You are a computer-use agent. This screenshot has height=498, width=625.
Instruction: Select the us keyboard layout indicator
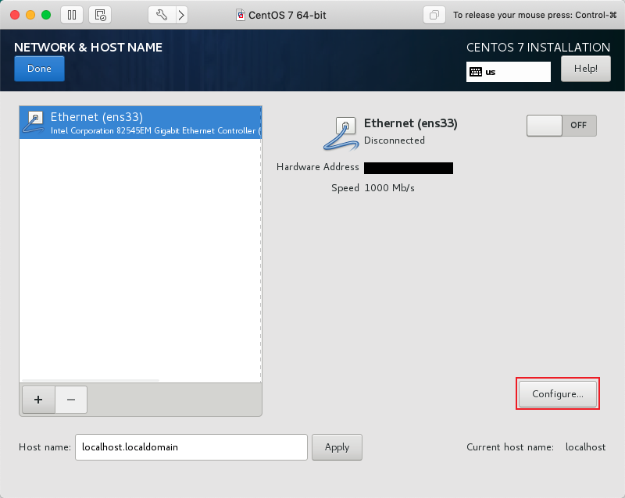pyautogui.click(x=509, y=72)
